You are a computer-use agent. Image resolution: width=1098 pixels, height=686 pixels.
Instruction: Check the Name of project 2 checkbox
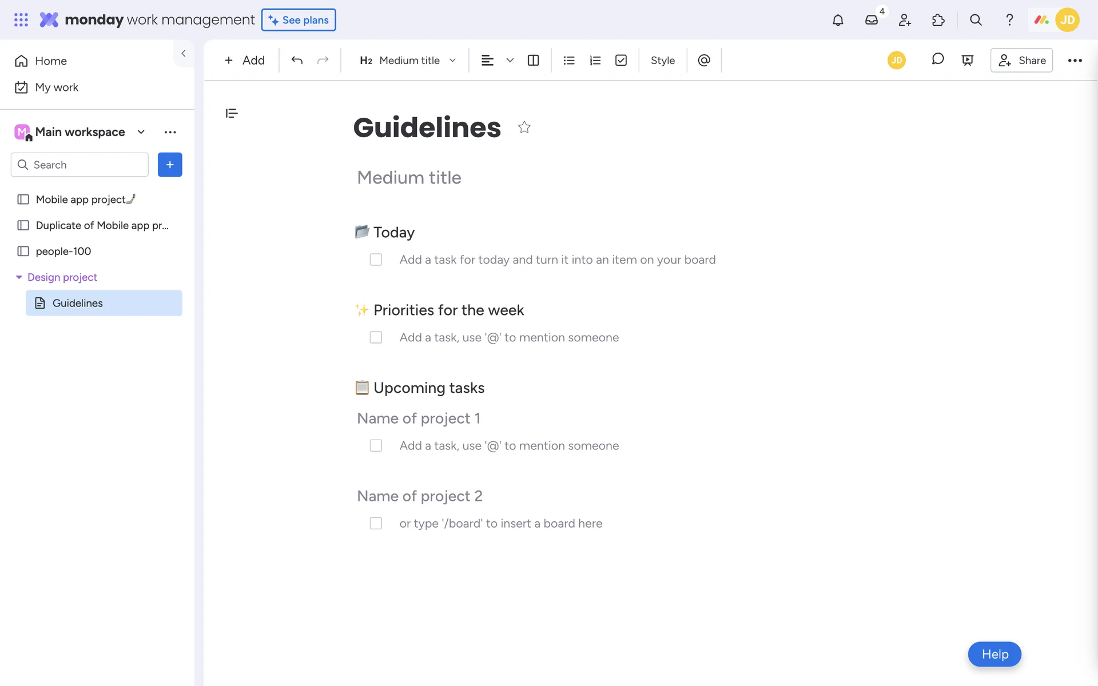pos(376,523)
